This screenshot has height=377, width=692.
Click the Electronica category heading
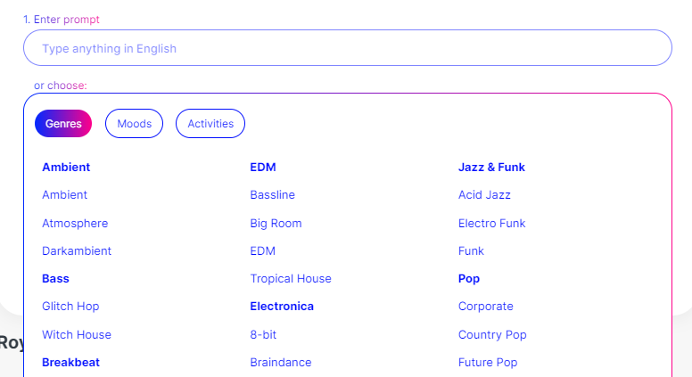pos(282,306)
